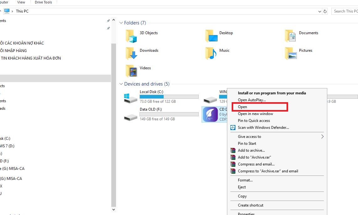This screenshot has width=358, height=215.
Task: Choose Create shortcut from context menu
Action: click(250, 205)
